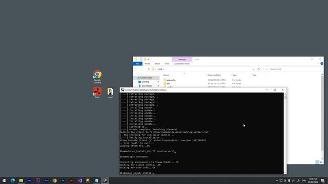
Task: Open the Application Tools ribbon tab
Action: coord(182,63)
